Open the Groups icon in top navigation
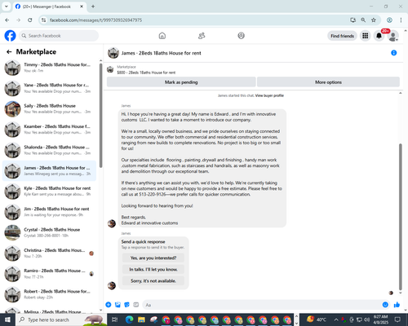Image resolution: width=408 pixels, height=326 pixels. 241,36
